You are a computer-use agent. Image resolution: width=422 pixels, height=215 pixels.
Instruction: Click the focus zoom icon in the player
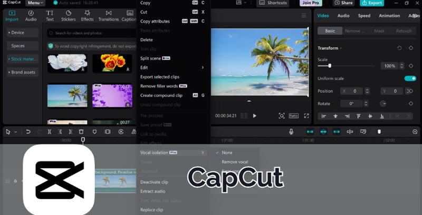point(282,116)
